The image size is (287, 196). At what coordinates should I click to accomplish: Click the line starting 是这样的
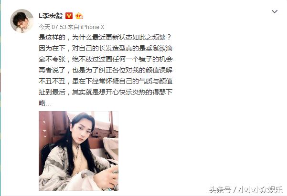[105, 38]
